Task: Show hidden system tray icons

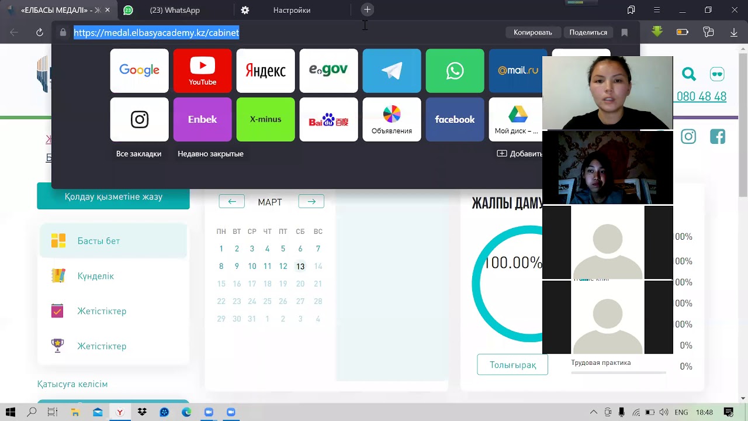Action: pyautogui.click(x=594, y=412)
